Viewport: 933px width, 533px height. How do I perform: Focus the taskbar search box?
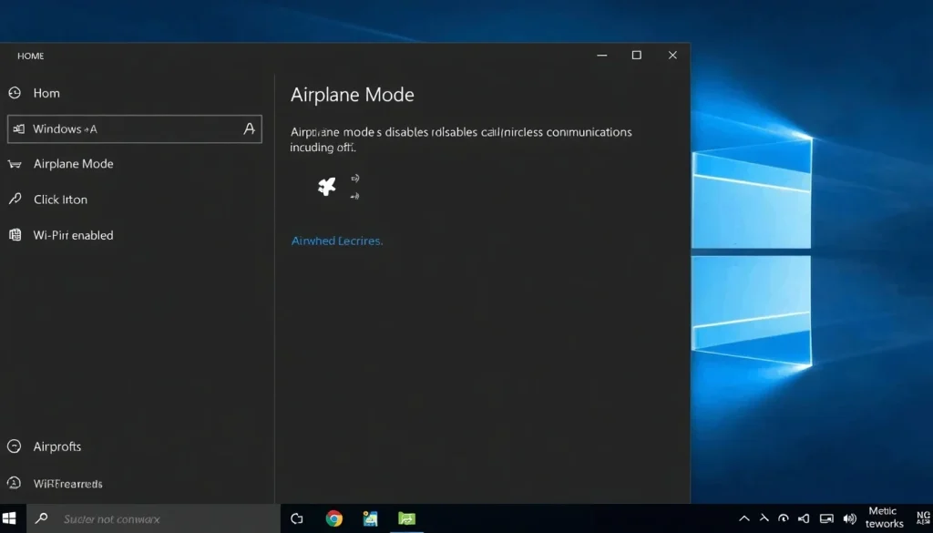(153, 518)
